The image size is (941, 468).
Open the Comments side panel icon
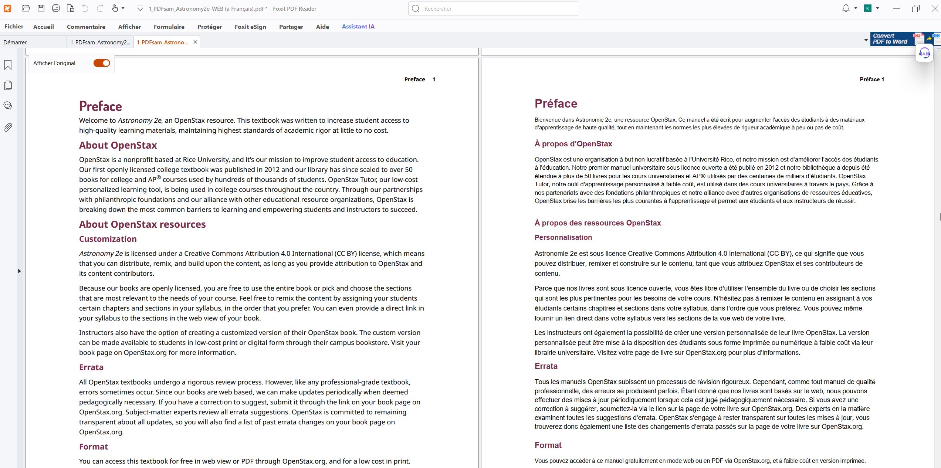pyautogui.click(x=8, y=106)
